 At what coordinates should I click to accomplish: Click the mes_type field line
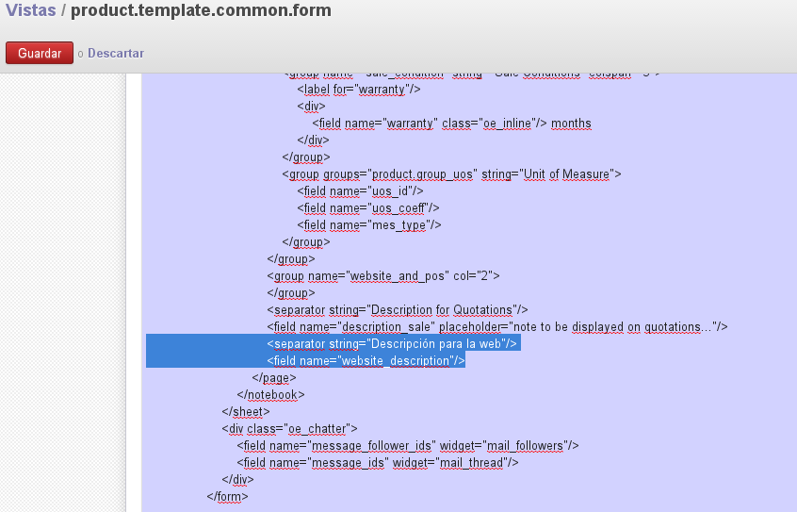369,224
